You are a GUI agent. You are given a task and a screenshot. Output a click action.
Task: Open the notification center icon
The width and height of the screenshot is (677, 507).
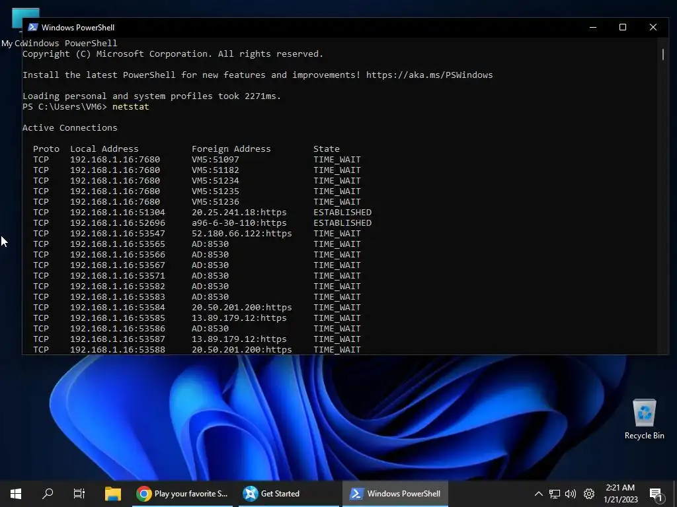656,494
